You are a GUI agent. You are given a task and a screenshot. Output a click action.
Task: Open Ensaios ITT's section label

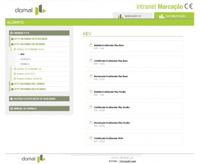[x=21, y=33]
